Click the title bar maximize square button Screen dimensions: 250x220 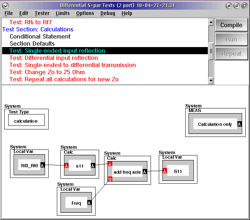coord(244,6)
